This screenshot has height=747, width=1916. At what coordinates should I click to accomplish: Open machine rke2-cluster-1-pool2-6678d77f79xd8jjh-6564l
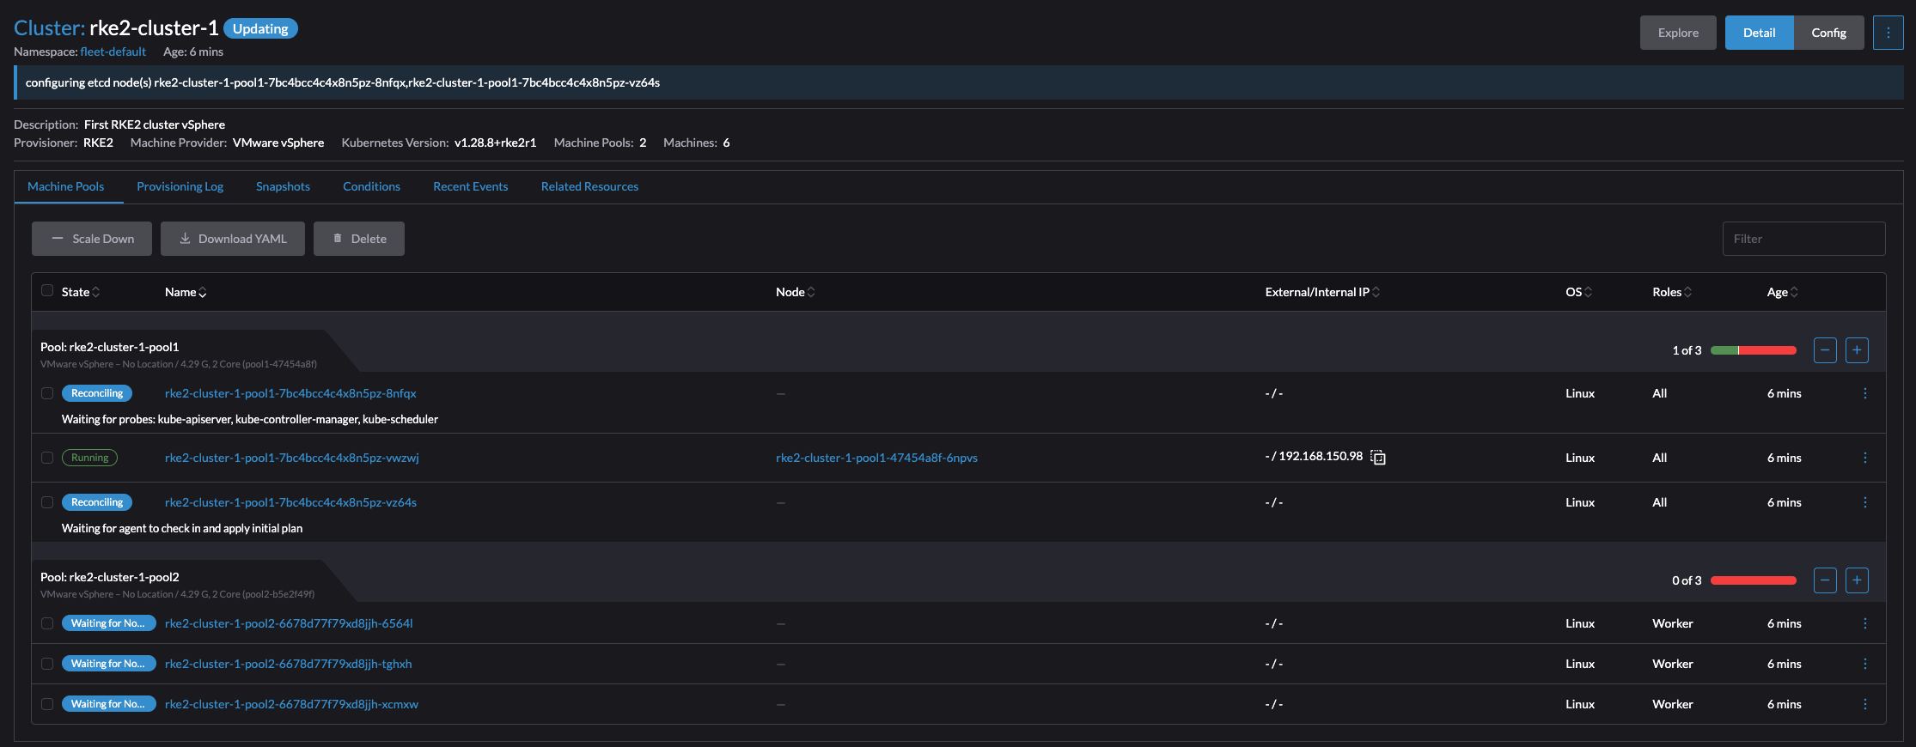[289, 623]
